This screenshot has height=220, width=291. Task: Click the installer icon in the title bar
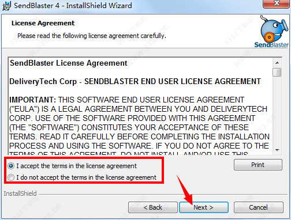pyautogui.click(x=6, y=5)
